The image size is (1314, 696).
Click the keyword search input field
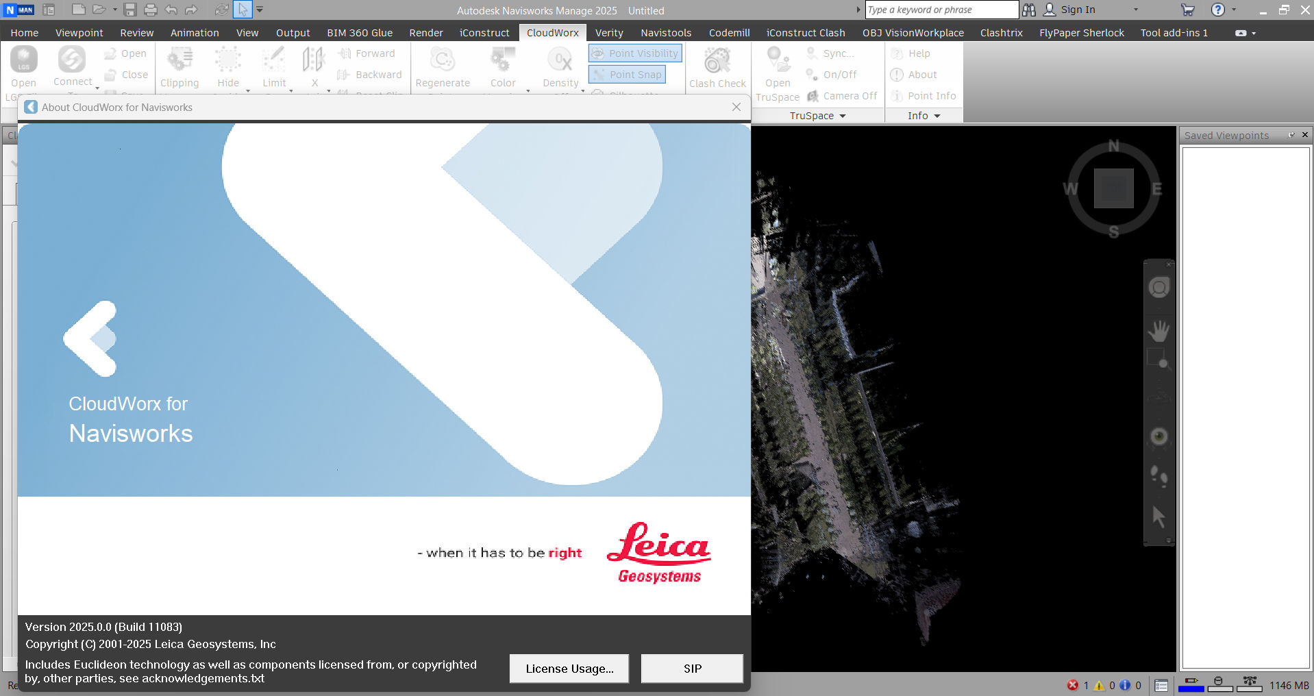[941, 10]
